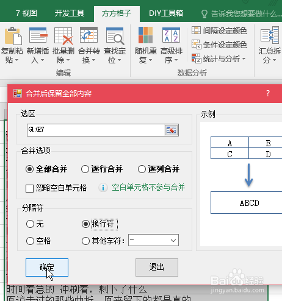Click the range selector icon in 选区 field

[172, 130]
